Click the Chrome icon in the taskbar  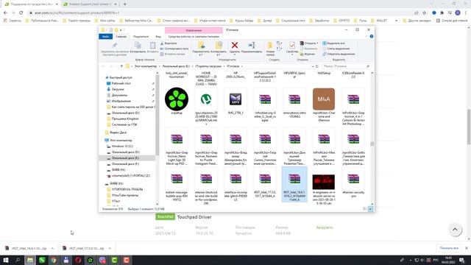click(x=54, y=260)
